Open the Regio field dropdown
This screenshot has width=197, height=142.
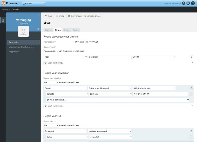tap(66, 57)
